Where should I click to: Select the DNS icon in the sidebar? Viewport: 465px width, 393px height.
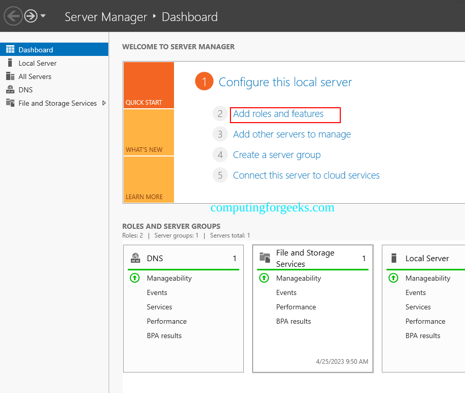10,89
